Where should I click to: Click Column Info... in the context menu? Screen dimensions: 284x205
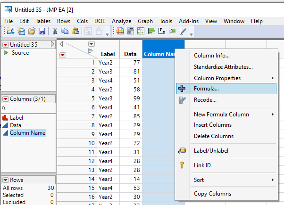coord(212,56)
